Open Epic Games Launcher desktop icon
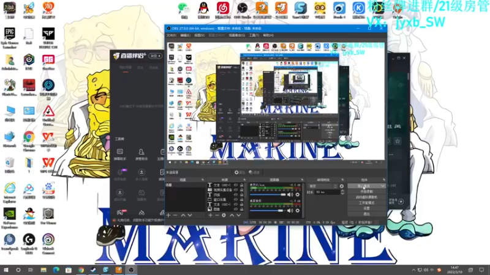490x275 pixels. pyautogui.click(x=10, y=37)
